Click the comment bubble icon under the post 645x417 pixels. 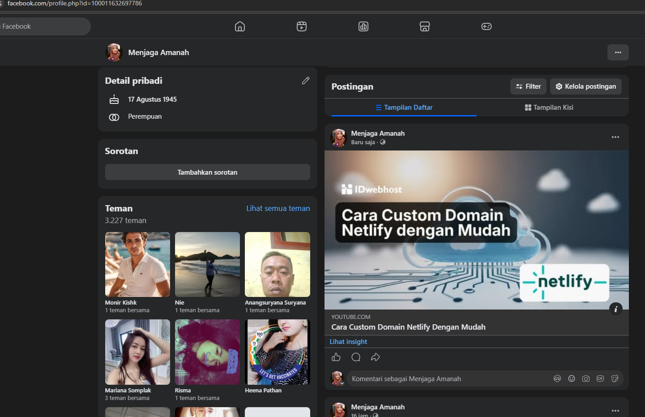pyautogui.click(x=356, y=357)
